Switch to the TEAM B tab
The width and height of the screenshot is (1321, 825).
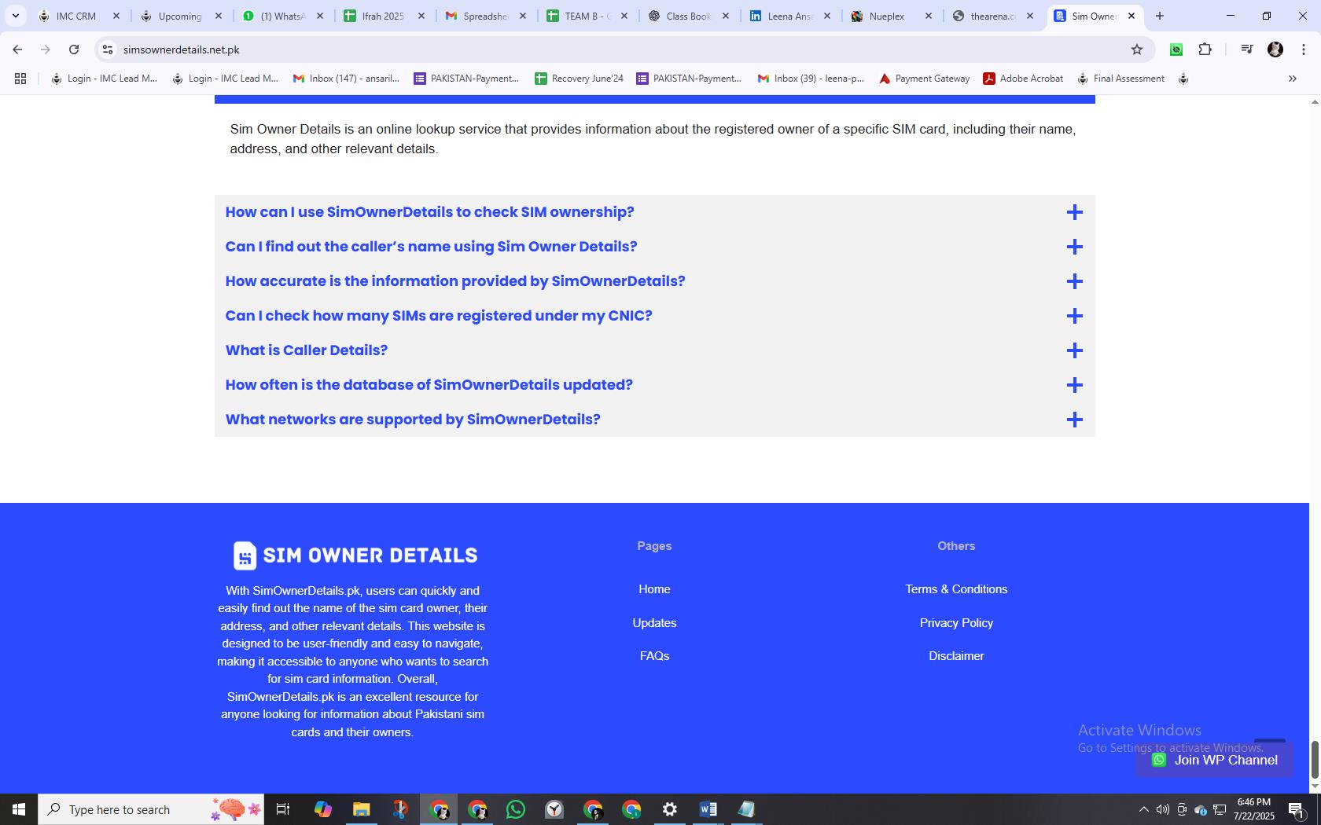pyautogui.click(x=587, y=16)
